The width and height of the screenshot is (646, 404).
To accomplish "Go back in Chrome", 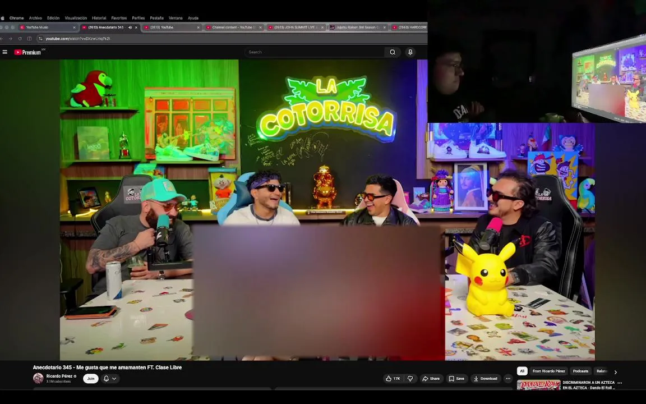I will click(x=2, y=38).
